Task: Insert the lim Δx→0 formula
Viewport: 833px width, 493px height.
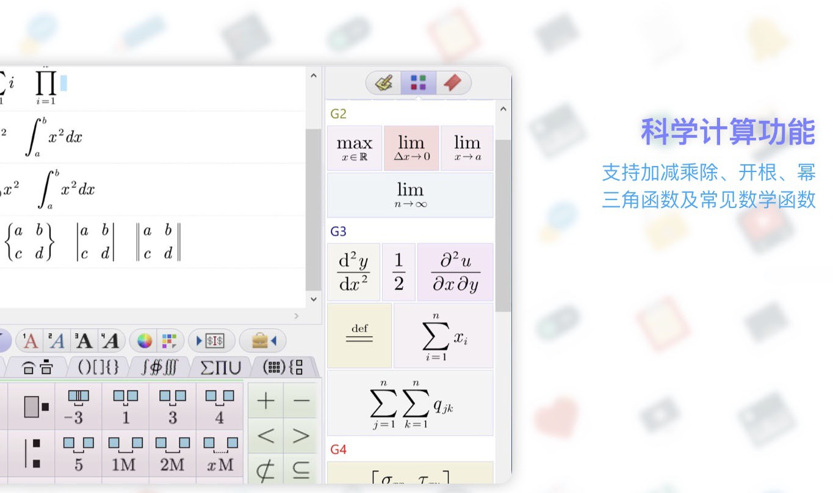Action: [411, 148]
